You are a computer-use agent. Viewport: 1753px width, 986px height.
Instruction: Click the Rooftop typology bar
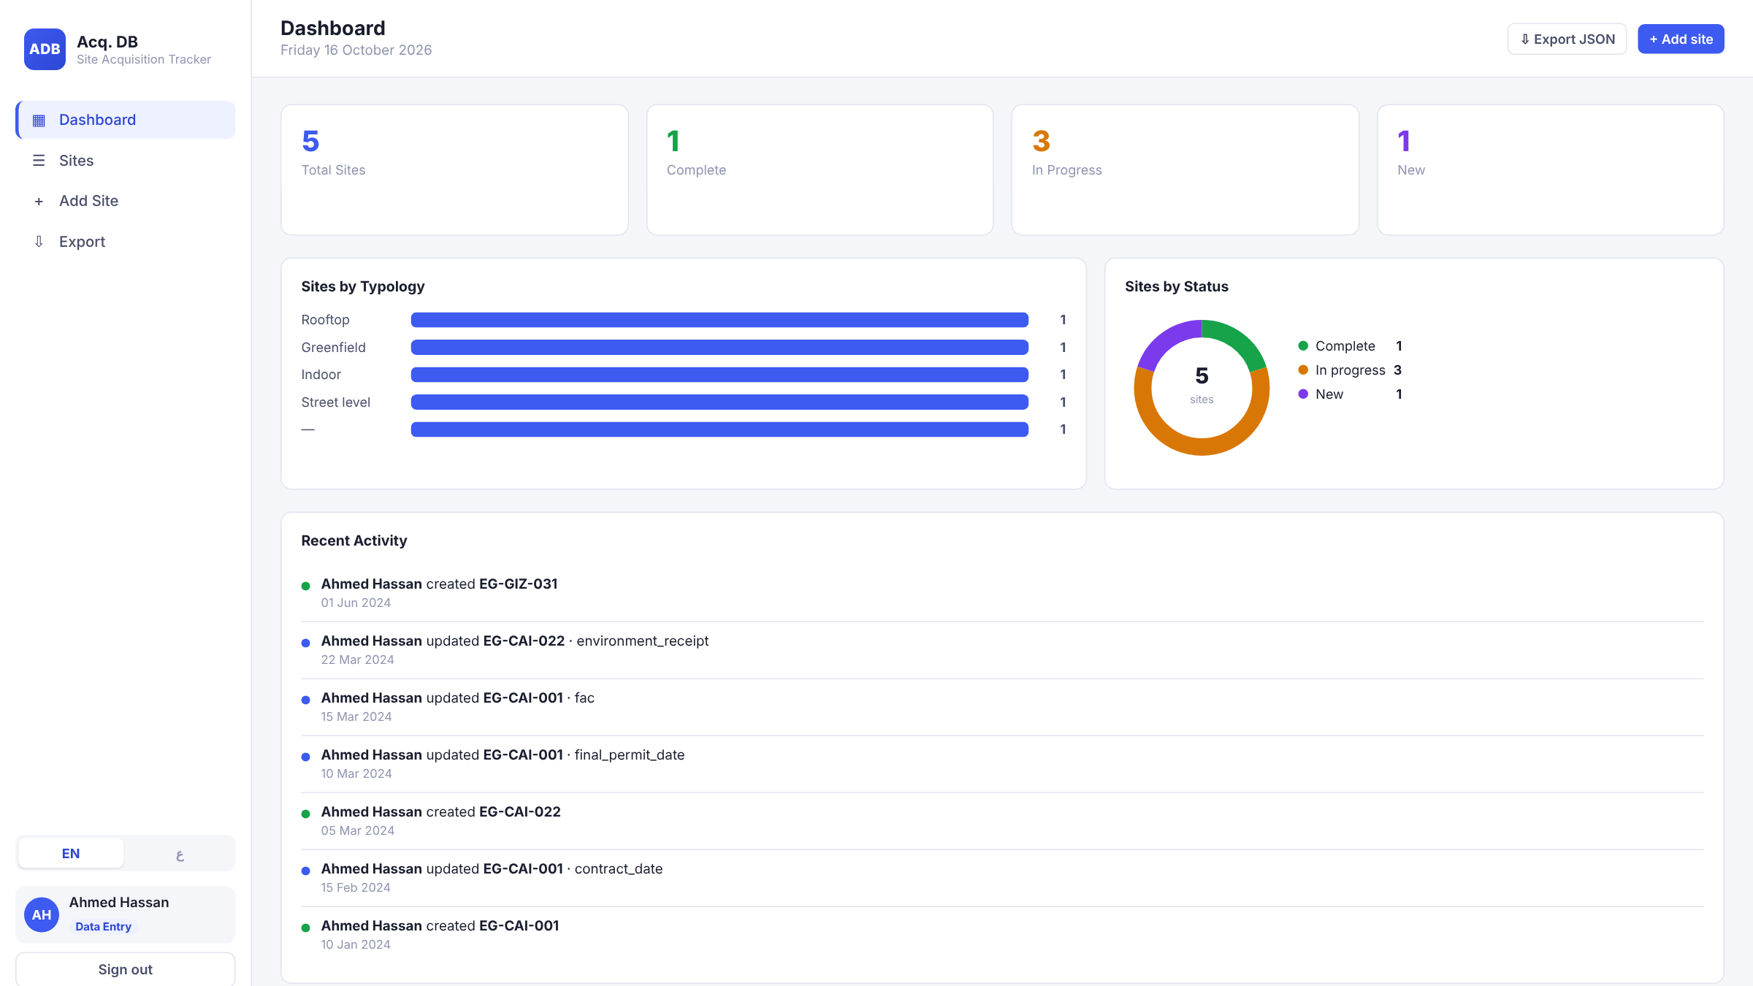719,320
